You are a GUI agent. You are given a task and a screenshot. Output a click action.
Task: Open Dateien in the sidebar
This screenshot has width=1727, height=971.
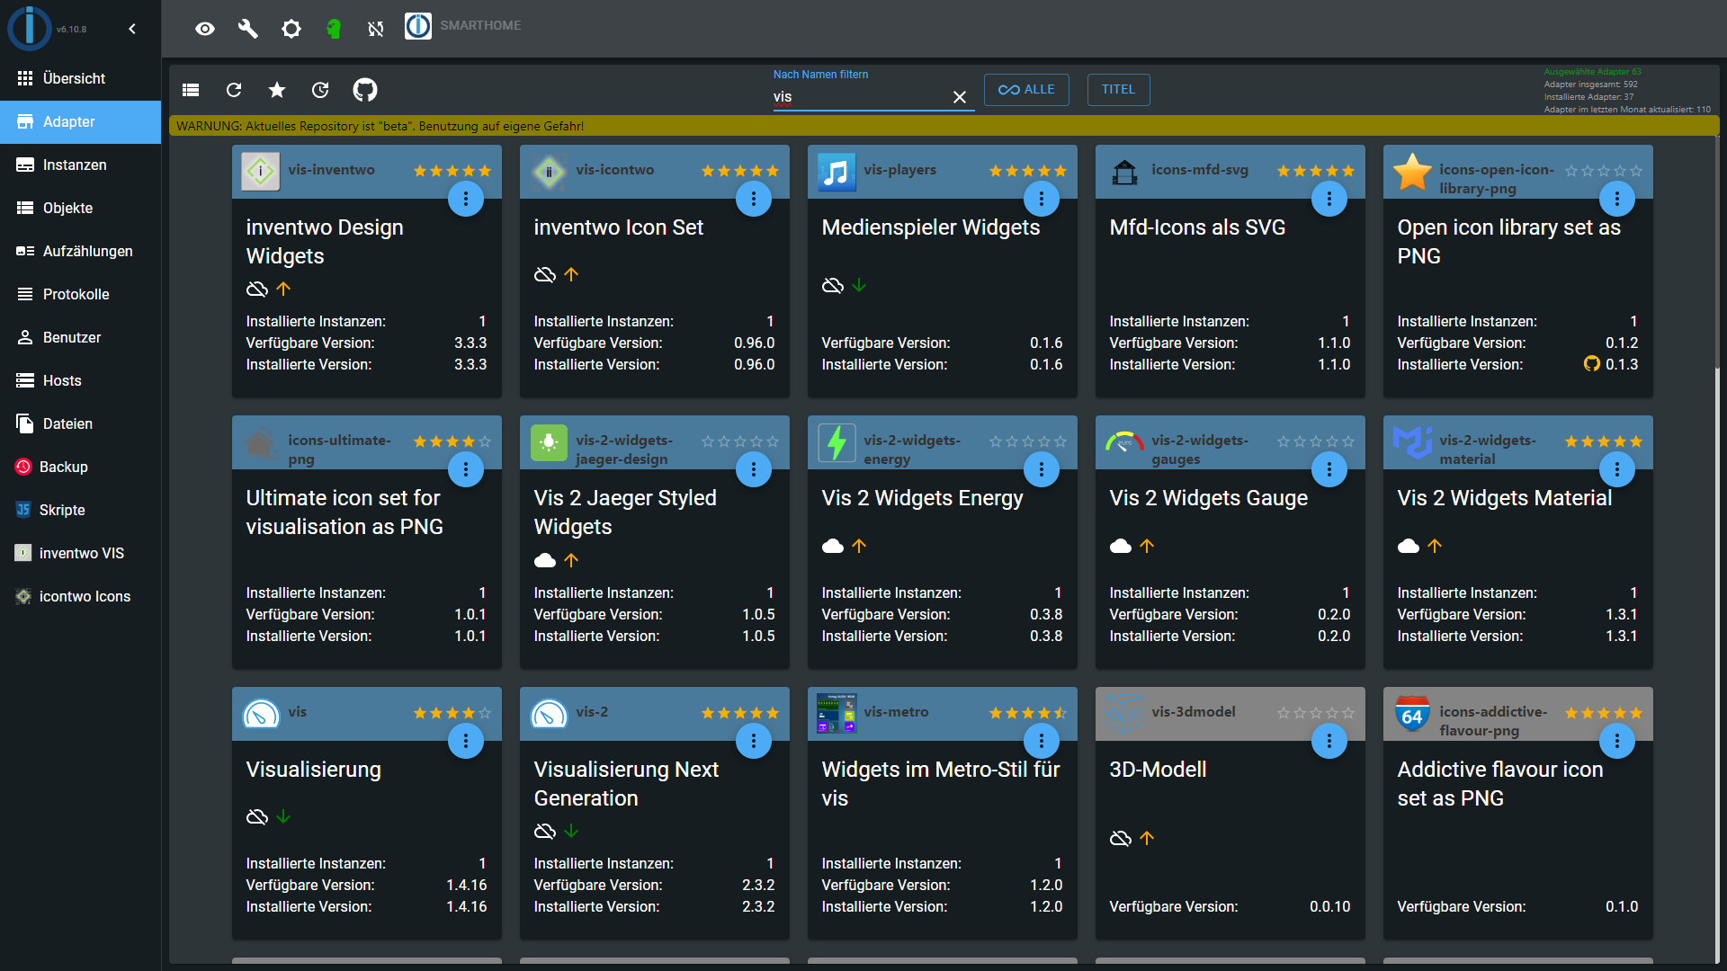coord(81,423)
